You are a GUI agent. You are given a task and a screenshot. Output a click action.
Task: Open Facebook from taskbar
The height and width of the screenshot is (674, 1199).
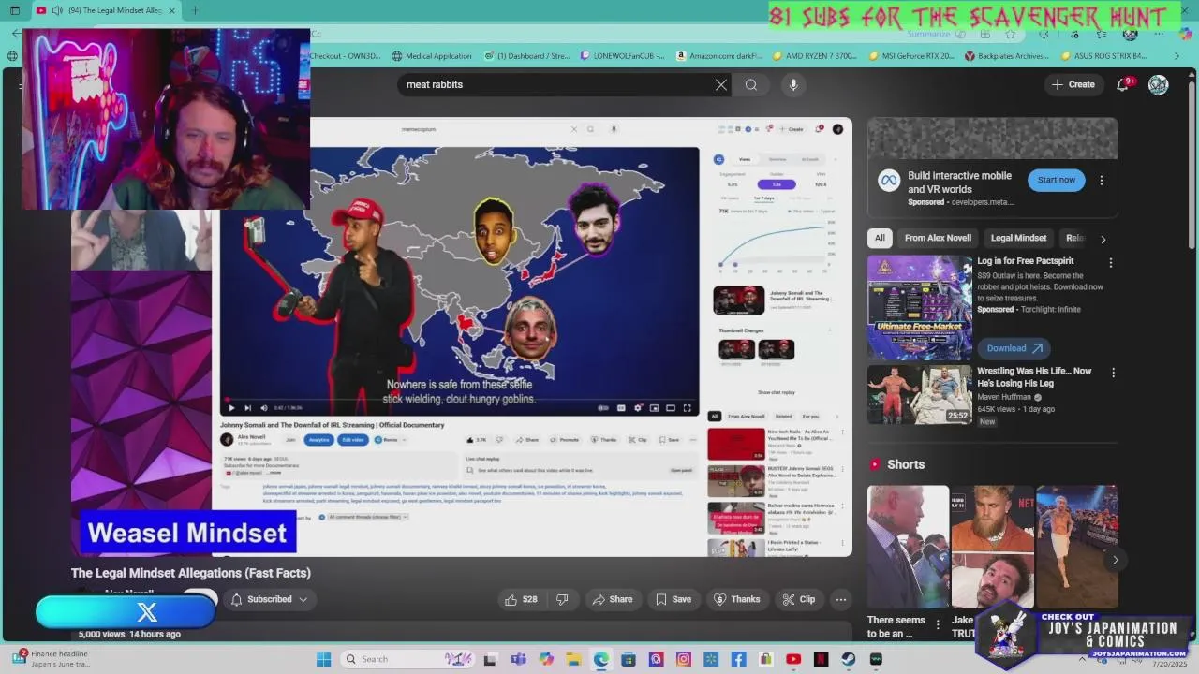(x=738, y=659)
